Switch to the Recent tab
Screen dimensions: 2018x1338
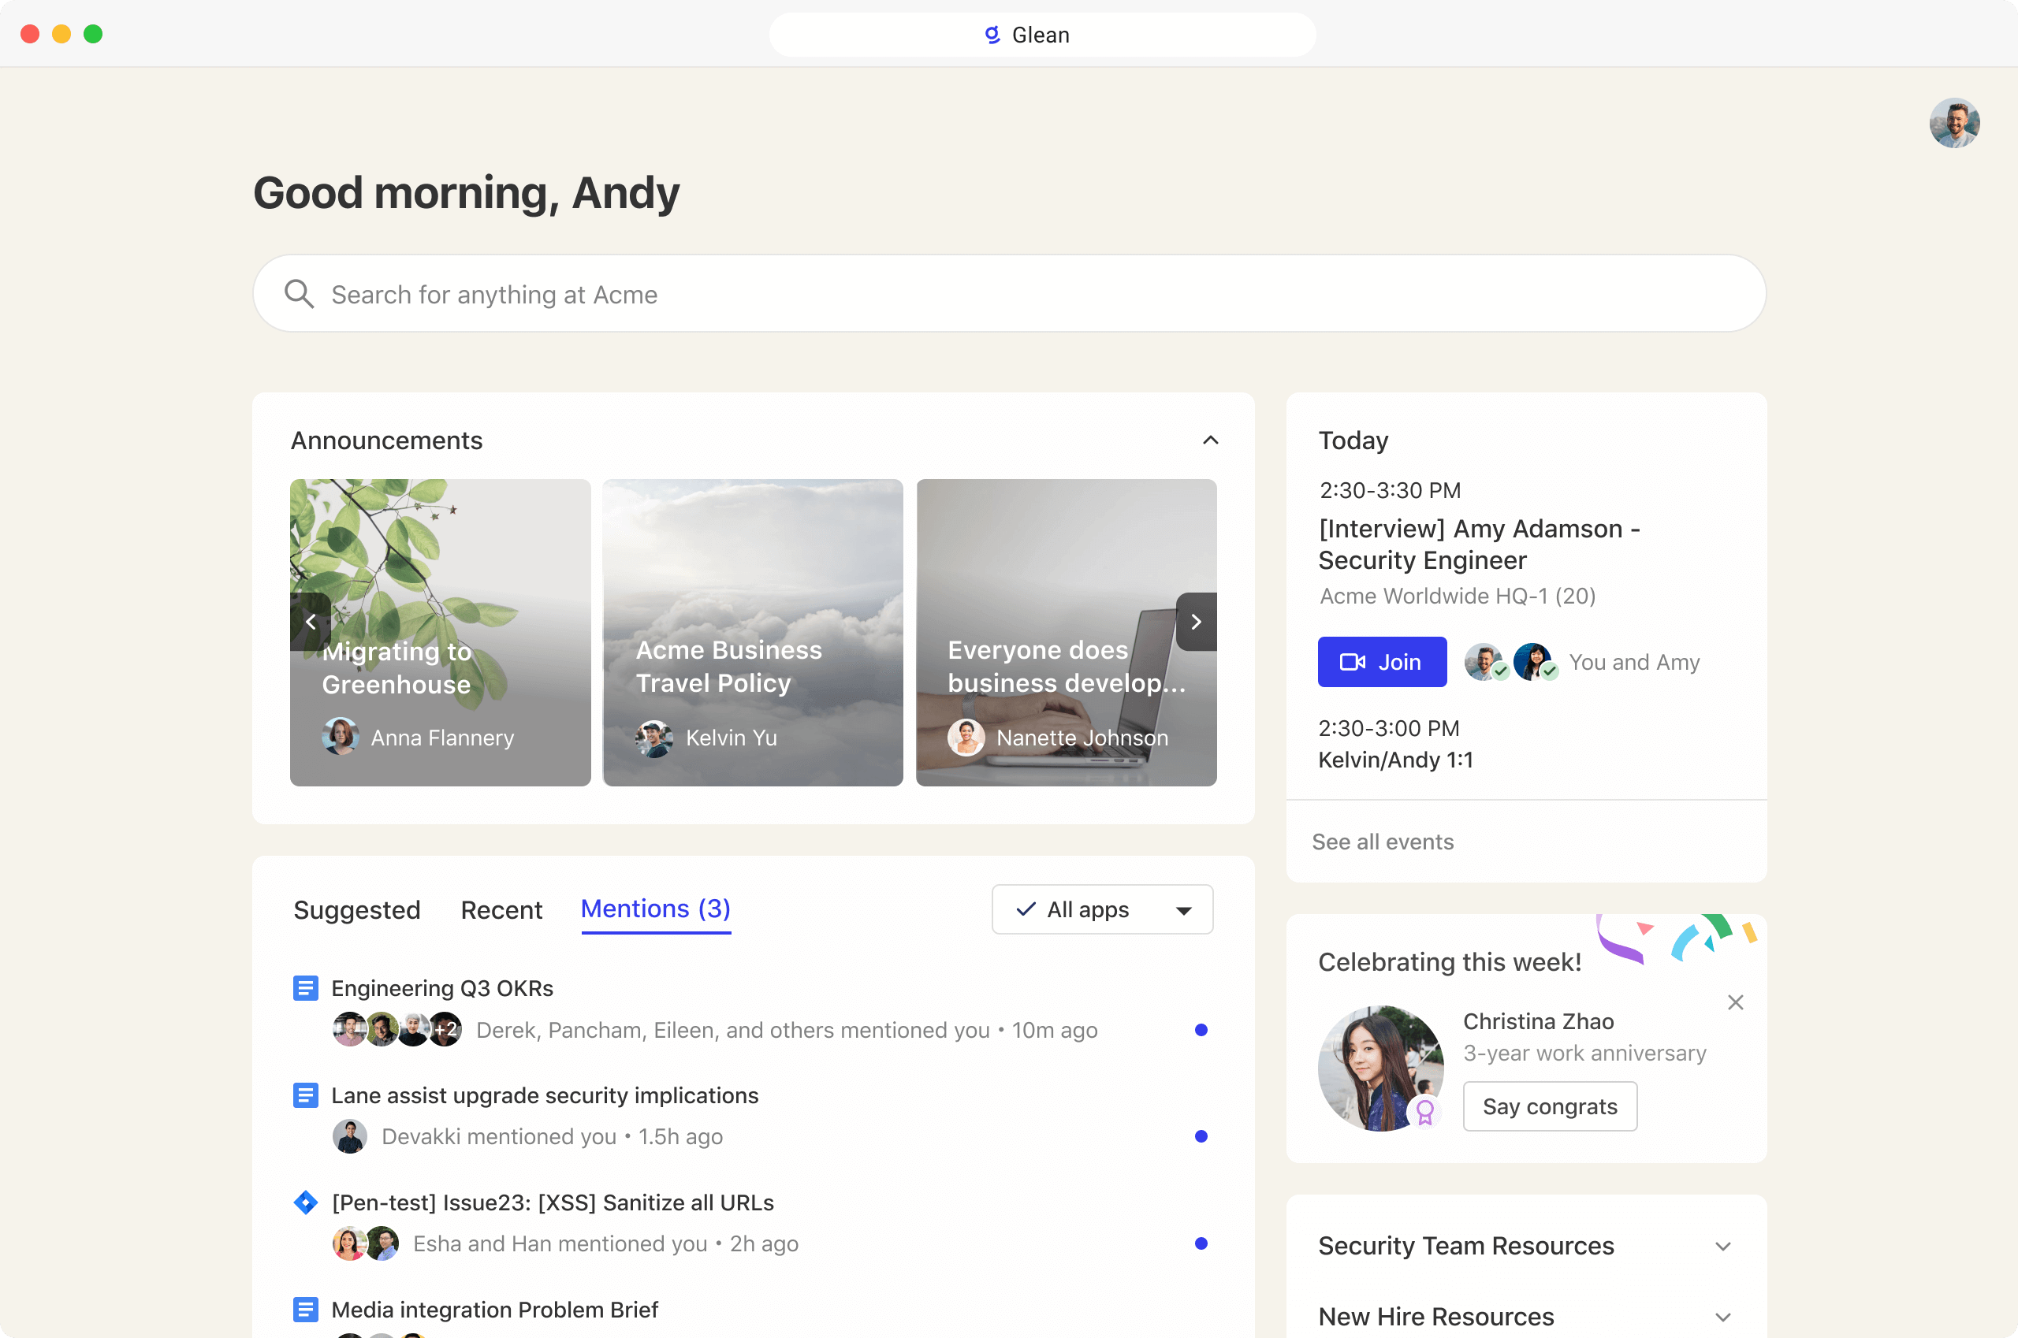[x=501, y=909]
